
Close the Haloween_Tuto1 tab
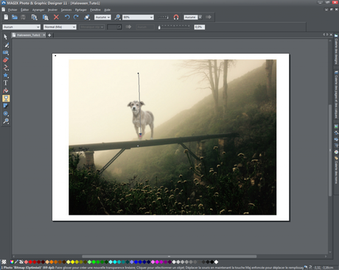pyautogui.click(x=44, y=35)
